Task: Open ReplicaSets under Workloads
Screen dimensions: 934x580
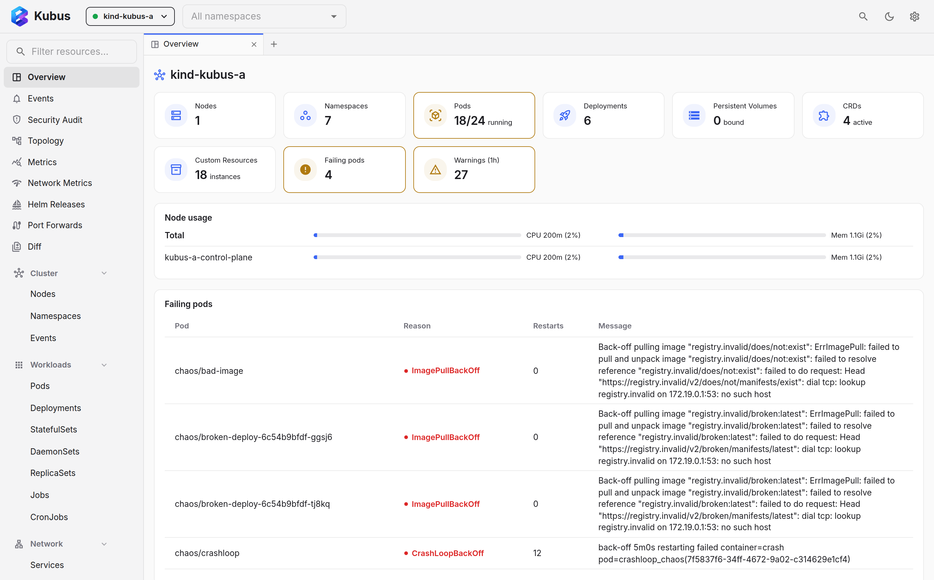Action: click(x=53, y=473)
